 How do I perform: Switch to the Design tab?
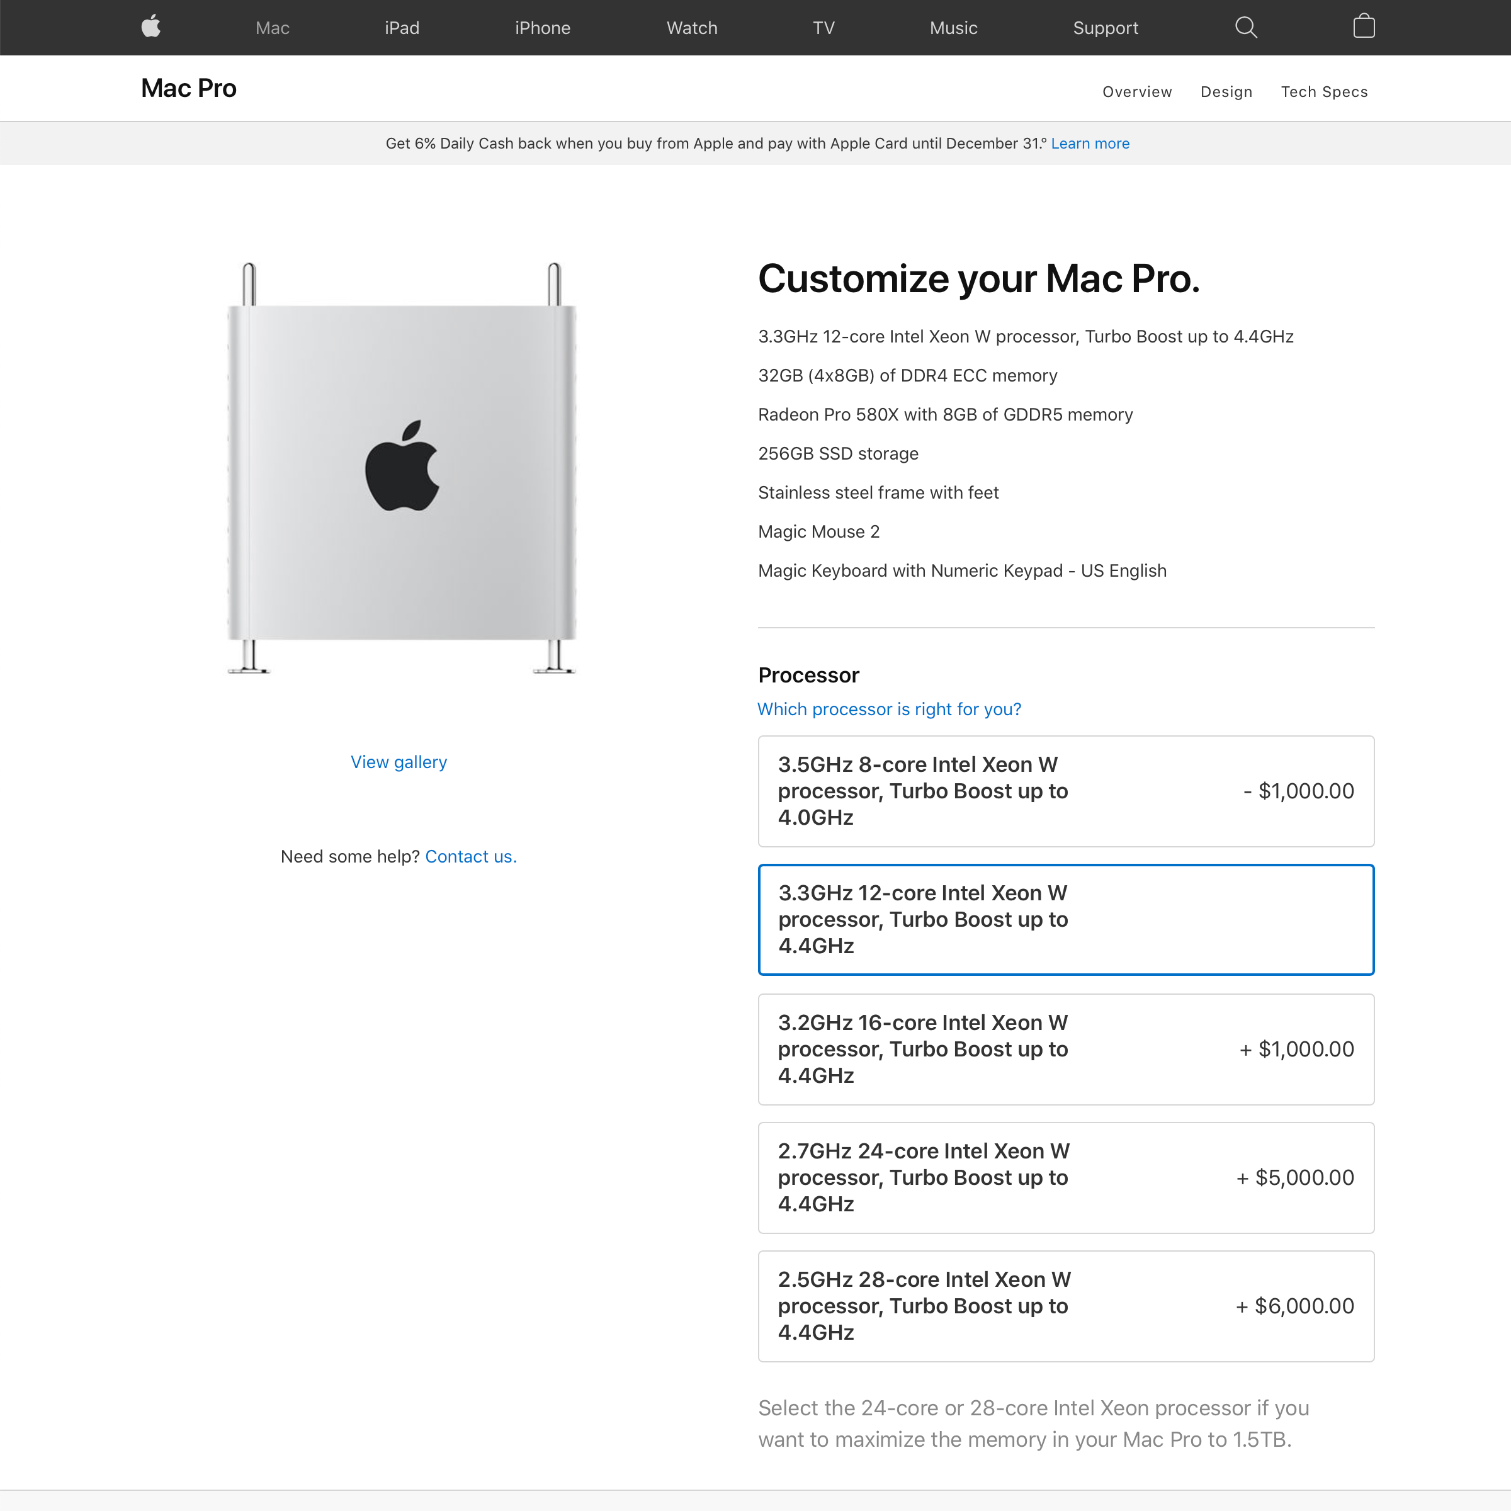click(1226, 91)
